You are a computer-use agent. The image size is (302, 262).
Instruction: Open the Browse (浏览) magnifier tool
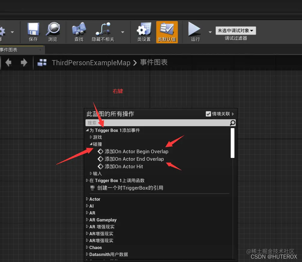53,29
